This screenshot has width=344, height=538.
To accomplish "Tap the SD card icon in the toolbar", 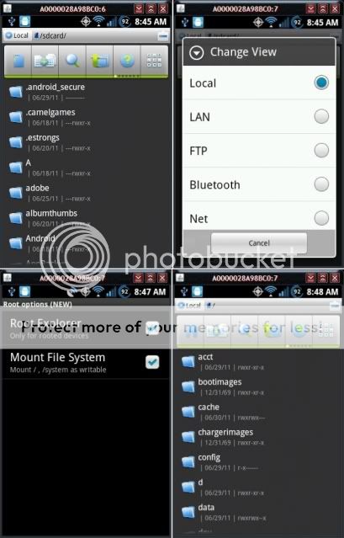I will 18,61.
